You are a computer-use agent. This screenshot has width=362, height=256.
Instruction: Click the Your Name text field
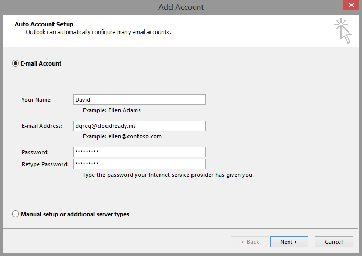[140, 100]
